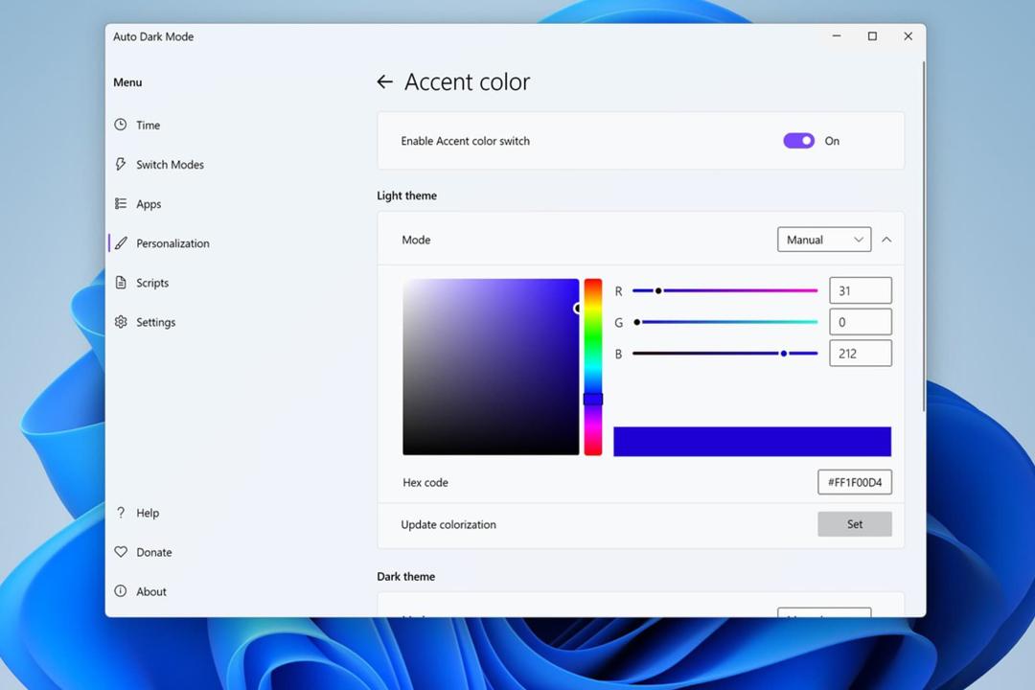Click the vertical scrollbar of the window
1035x690 pixels.
coord(924,237)
